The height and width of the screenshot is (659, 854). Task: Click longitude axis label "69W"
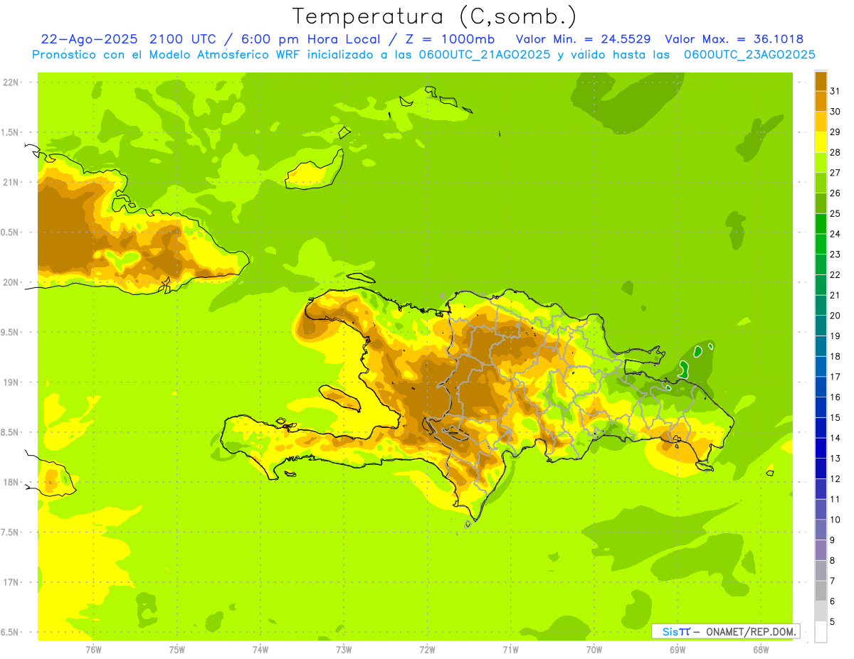coord(678,649)
